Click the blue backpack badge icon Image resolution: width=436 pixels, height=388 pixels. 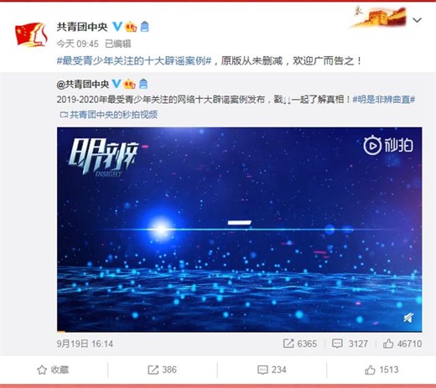pos(144,27)
